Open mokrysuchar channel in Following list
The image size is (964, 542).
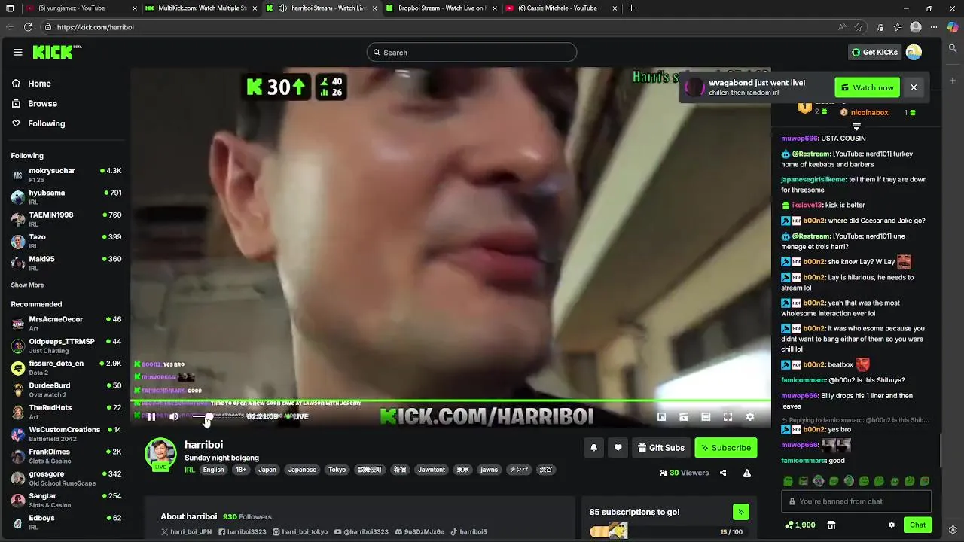click(66, 175)
